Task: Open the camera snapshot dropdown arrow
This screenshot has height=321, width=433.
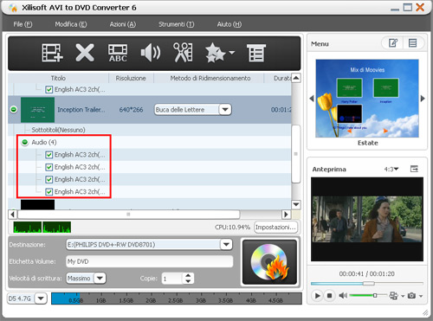Action: click(421, 296)
